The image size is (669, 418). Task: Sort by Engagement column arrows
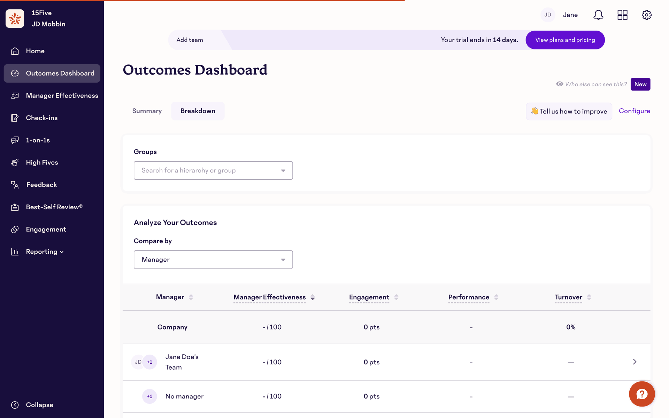(x=396, y=297)
